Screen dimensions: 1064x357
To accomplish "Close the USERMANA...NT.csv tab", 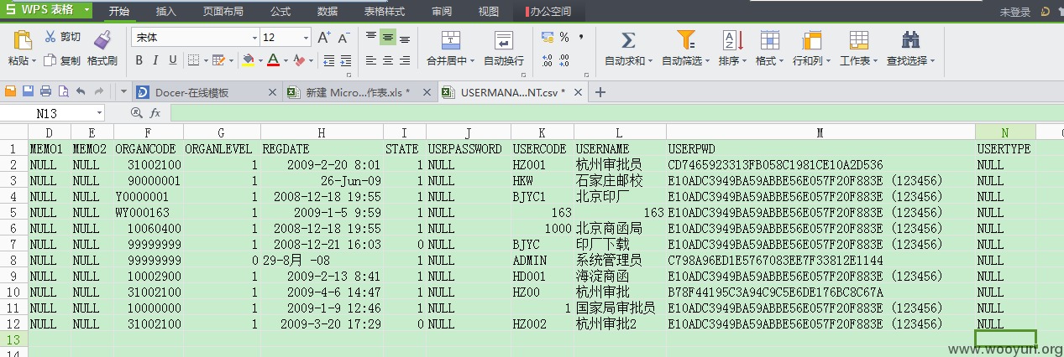I will coord(579,92).
